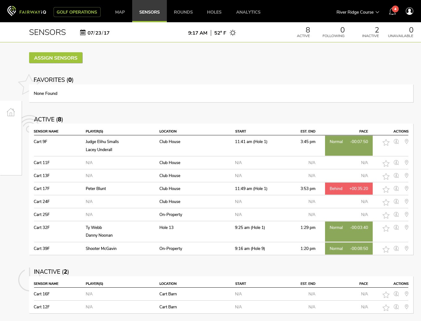Open the user profile icon
Image resolution: width=421 pixels, height=321 pixels.
click(x=410, y=11)
